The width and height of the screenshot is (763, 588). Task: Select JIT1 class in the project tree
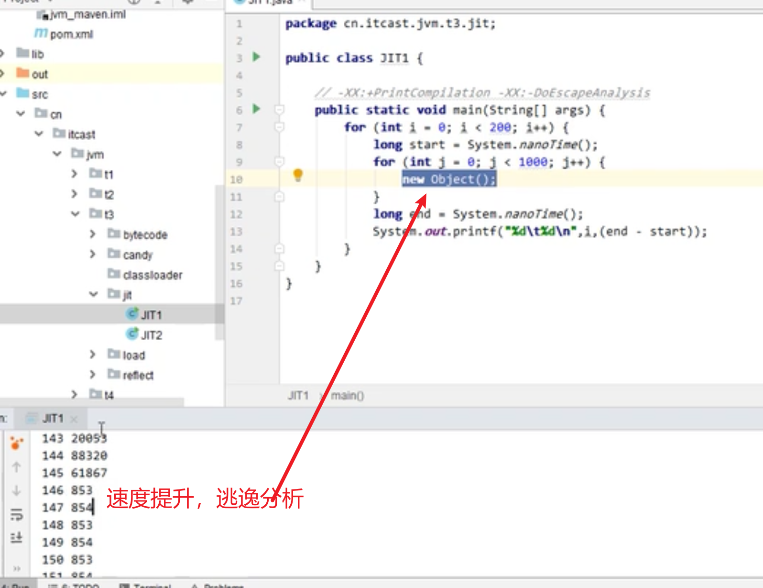(152, 315)
